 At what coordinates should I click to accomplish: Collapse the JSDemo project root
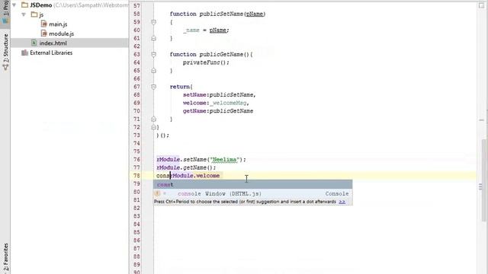tap(14, 5)
